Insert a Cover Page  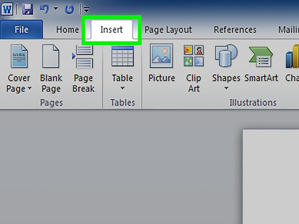coord(19,69)
